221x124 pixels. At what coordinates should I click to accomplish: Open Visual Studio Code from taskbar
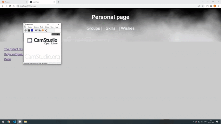tap(14, 122)
